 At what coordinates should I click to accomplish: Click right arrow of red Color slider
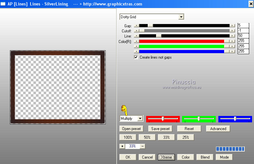coord(232,41)
